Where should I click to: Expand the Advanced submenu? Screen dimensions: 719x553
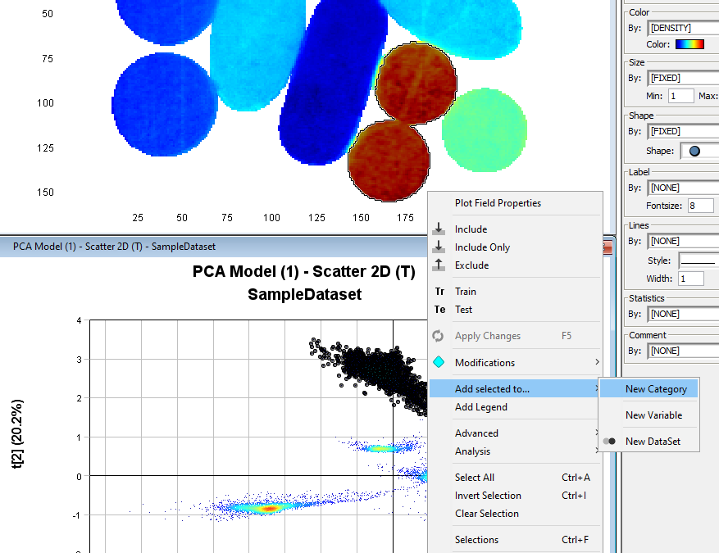(476, 433)
